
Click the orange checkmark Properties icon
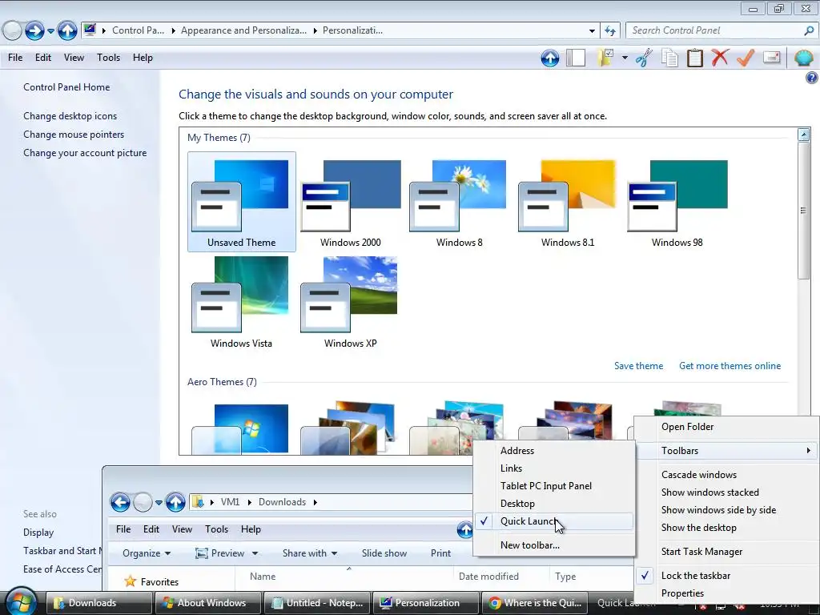pos(746,57)
